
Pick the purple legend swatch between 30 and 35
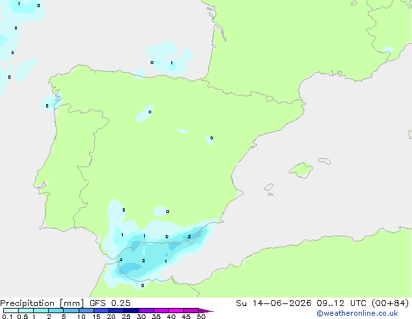coord(146,311)
